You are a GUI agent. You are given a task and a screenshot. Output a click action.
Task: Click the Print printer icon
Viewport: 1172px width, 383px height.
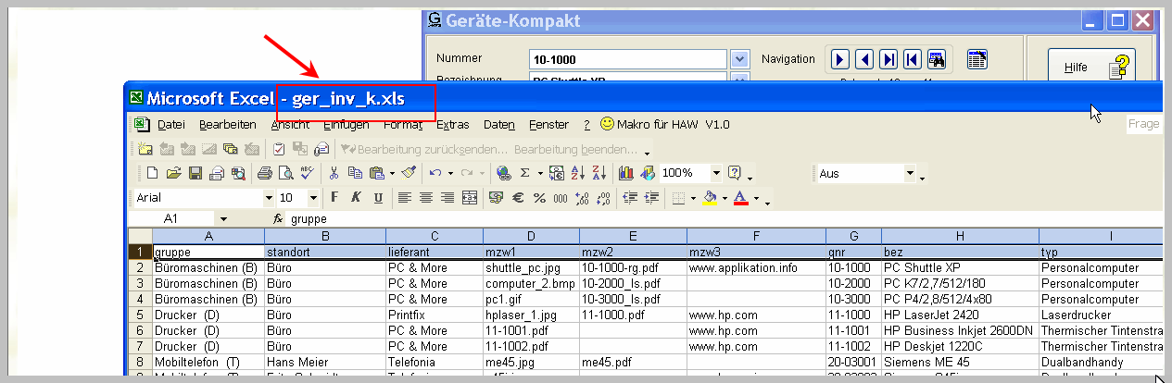tap(264, 173)
